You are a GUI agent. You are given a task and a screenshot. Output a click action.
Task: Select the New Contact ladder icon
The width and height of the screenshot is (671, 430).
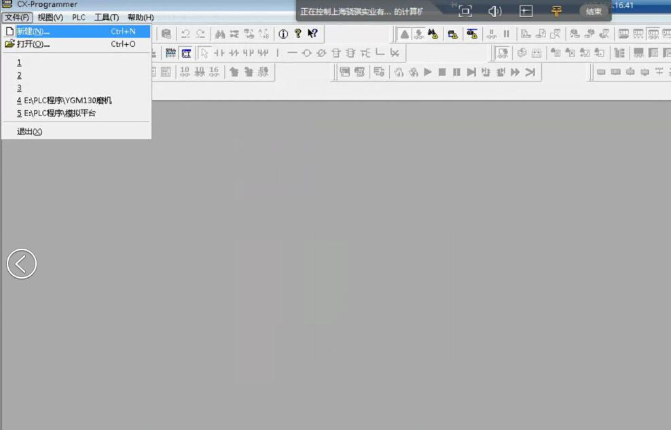point(219,53)
